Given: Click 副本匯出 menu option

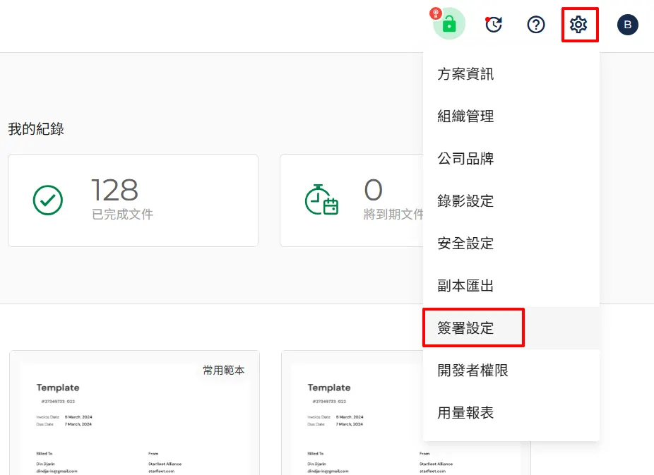Looking at the screenshot, I should click(465, 286).
